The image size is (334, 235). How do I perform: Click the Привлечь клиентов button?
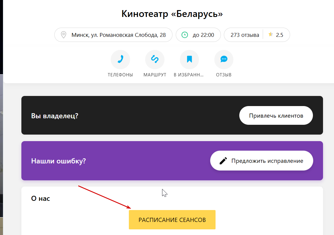tap(276, 115)
